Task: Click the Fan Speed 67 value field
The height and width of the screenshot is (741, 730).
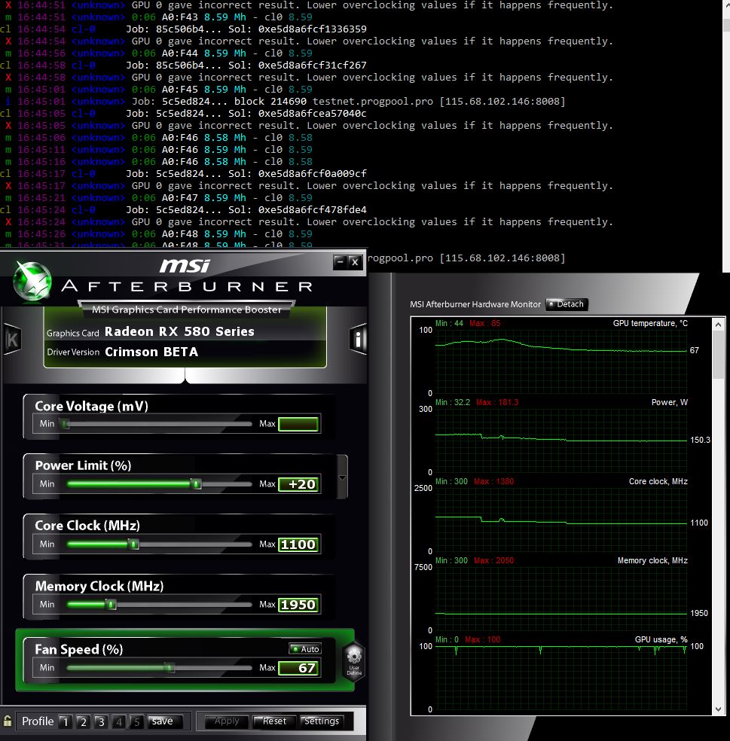Action: (298, 668)
